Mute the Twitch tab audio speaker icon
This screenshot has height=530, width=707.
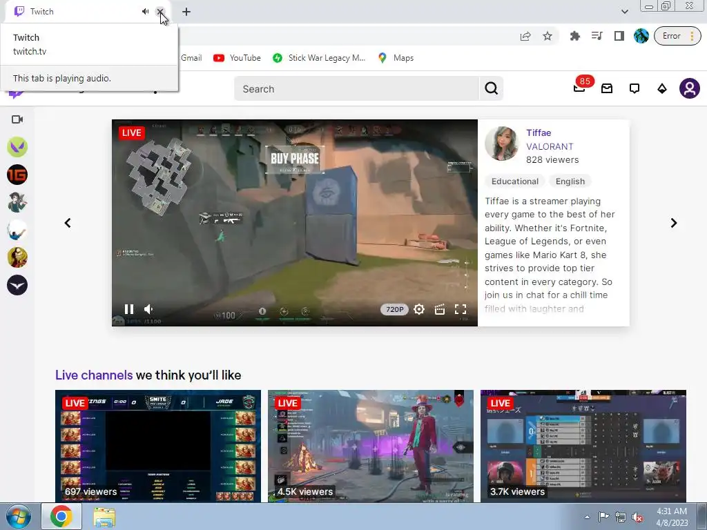pyautogui.click(x=145, y=11)
